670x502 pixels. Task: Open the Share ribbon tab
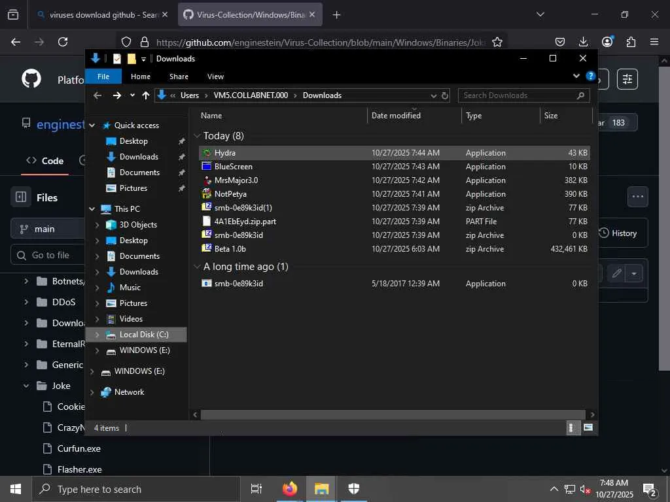point(179,76)
